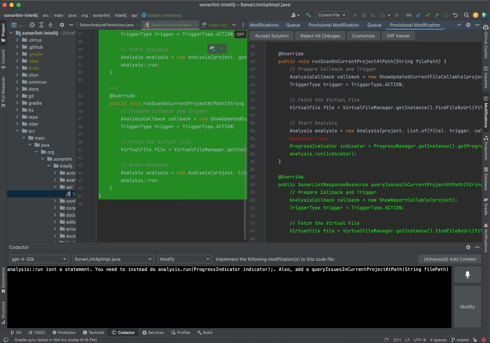Viewport: 490px width, 343px height.
Task: Update project with the blue Git pull arrow
Action: pos(418,15)
